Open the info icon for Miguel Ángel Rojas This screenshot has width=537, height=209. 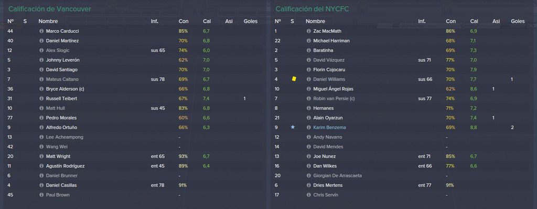[x=308, y=89]
